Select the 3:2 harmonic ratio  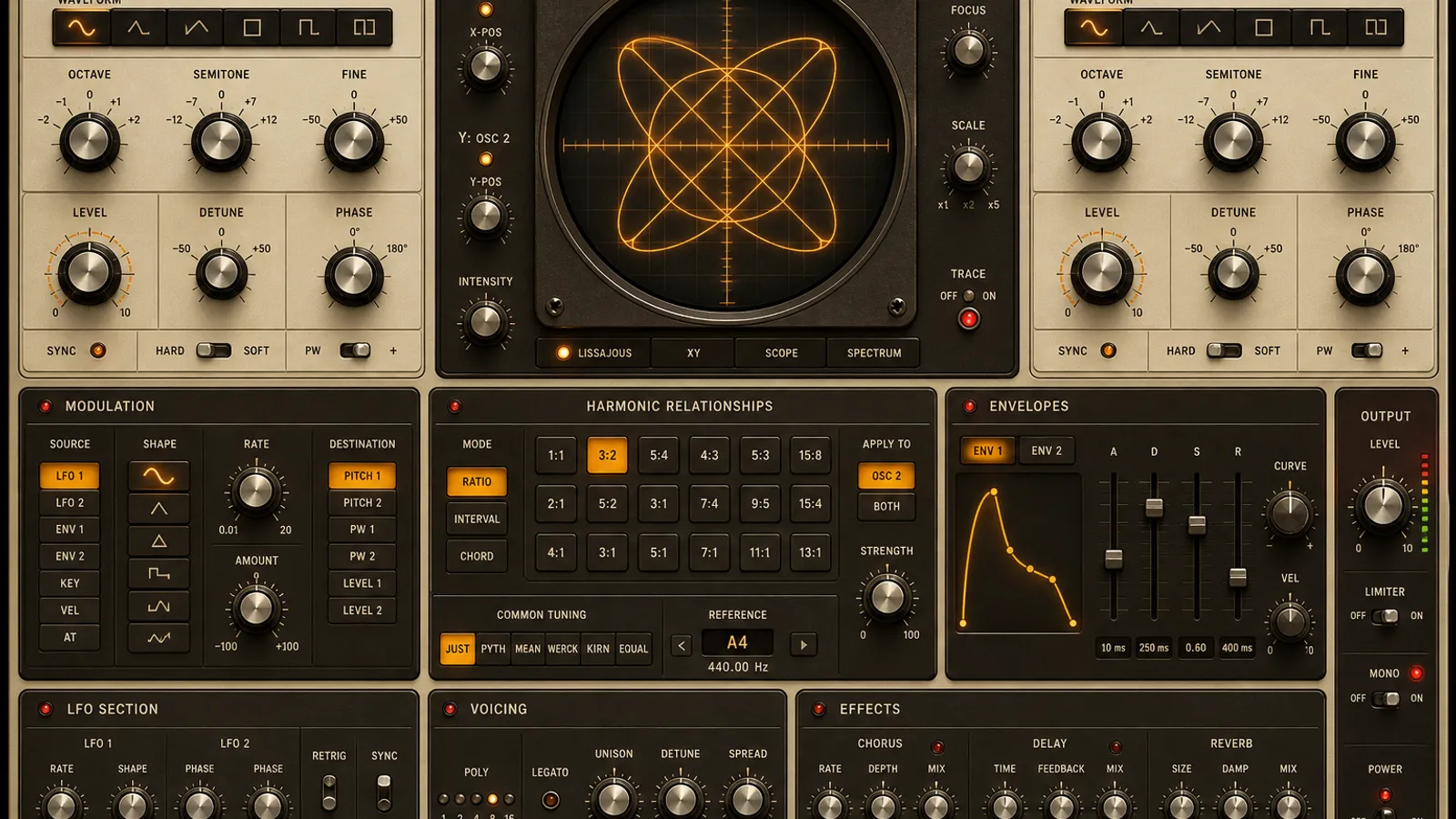[607, 455]
